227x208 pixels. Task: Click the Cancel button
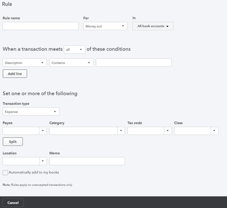tap(13, 203)
